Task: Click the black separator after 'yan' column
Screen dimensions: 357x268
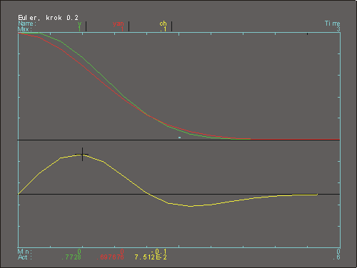Action: 129,26
